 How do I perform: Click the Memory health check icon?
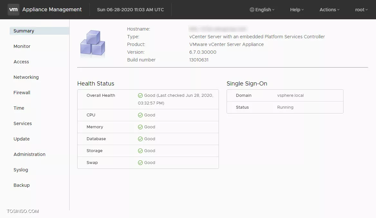coord(140,127)
